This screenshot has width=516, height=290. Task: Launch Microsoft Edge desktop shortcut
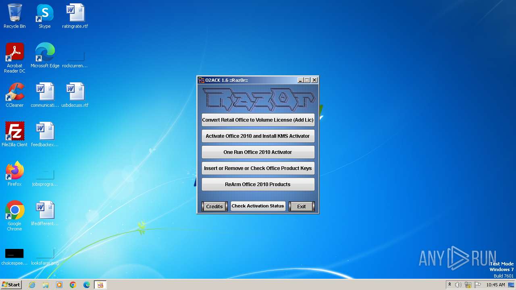click(45, 56)
